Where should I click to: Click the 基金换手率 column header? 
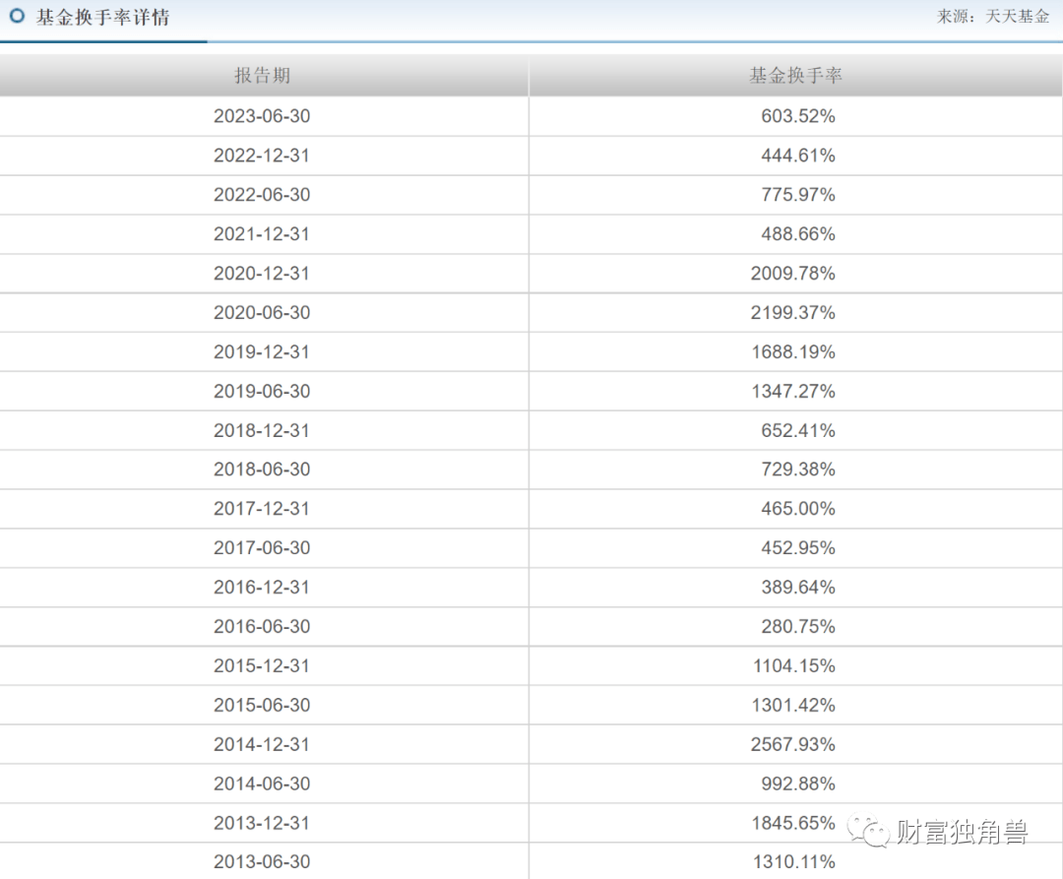tap(795, 77)
